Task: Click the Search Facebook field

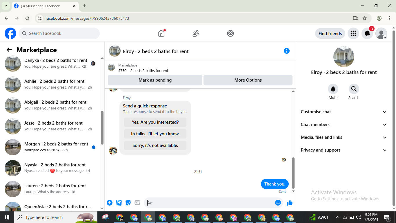Action: tap(59, 33)
